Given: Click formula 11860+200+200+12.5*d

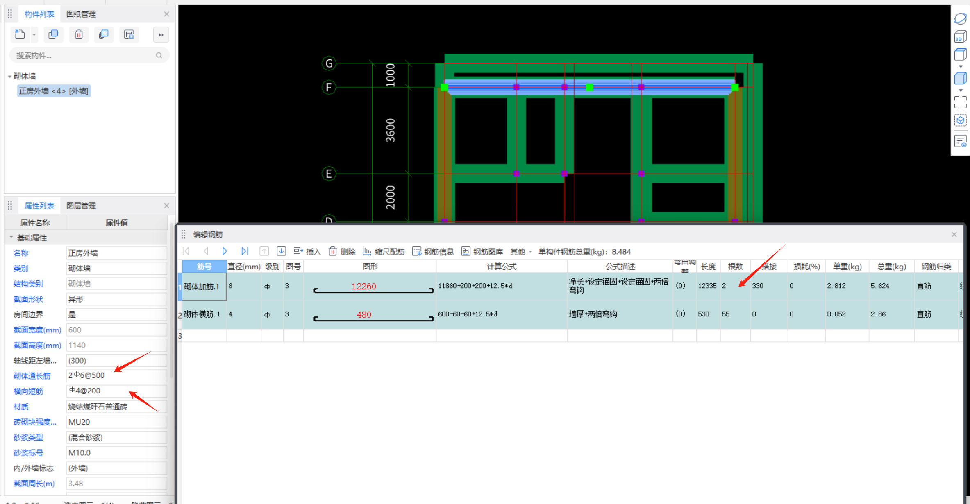Looking at the screenshot, I should pos(475,286).
